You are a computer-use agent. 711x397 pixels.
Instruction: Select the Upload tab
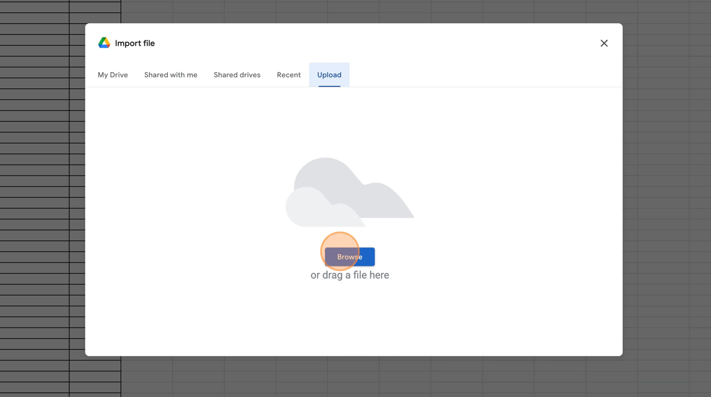click(329, 75)
